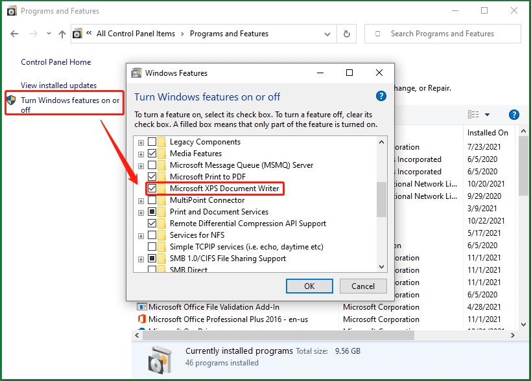
Task: Click the horizontal scrollbar thumb in program list
Action: point(278,336)
